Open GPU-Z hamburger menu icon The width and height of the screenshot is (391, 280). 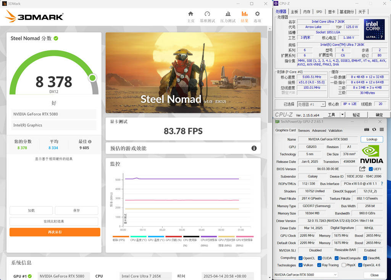[x=381, y=130]
